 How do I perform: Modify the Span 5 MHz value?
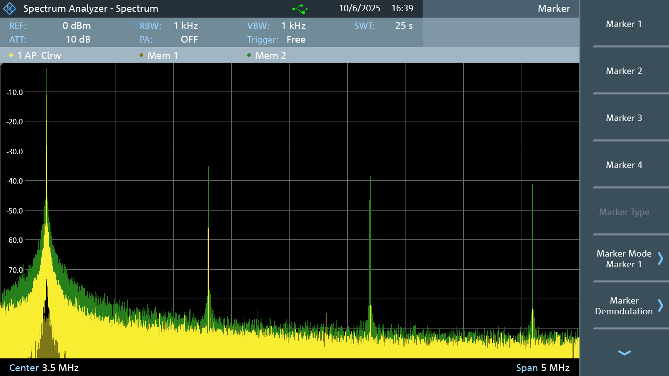543,368
